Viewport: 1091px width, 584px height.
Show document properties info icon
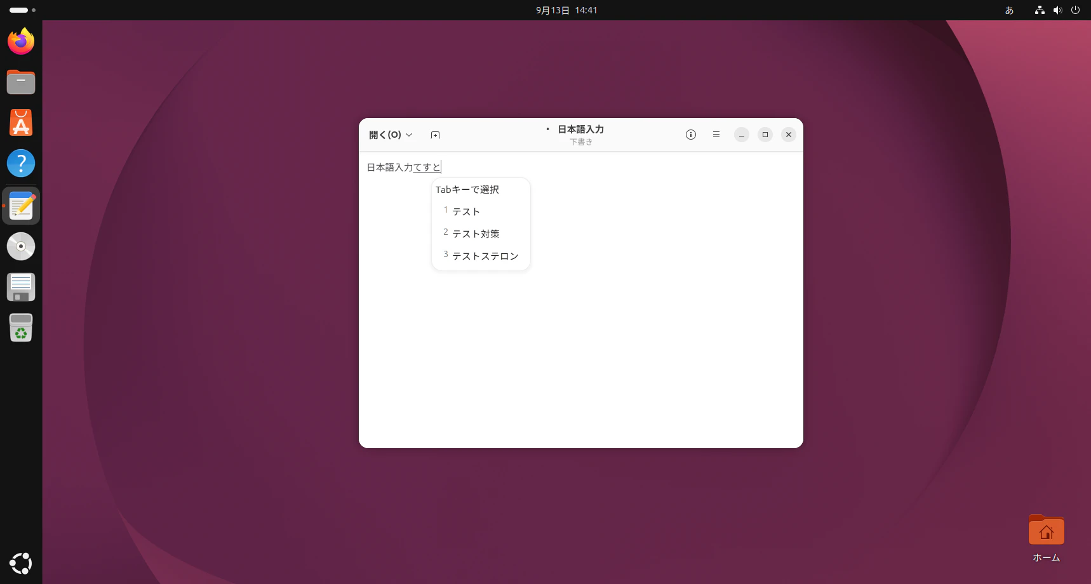[x=691, y=135]
